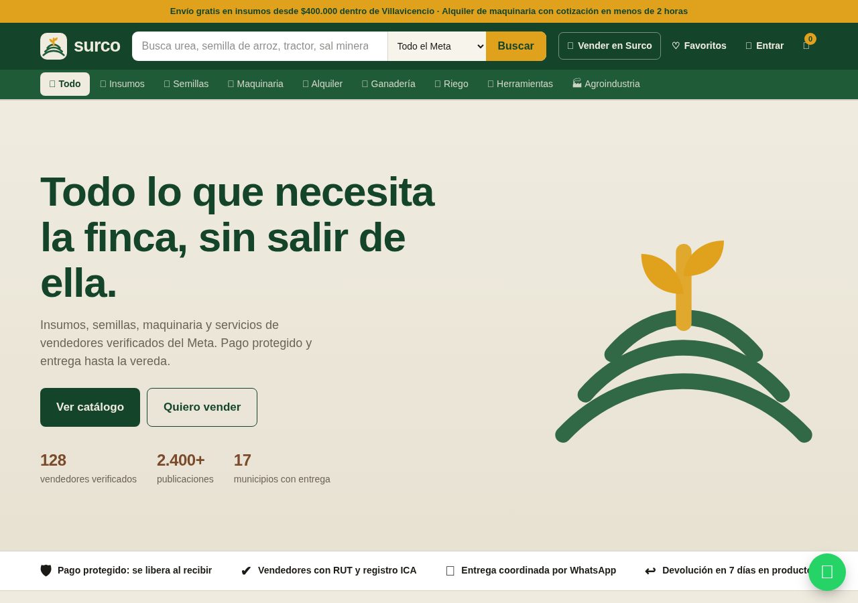Click "Entrega coordinada por WhatsApp" text
Viewport: 858px width, 603px height.
pyautogui.click(x=531, y=570)
